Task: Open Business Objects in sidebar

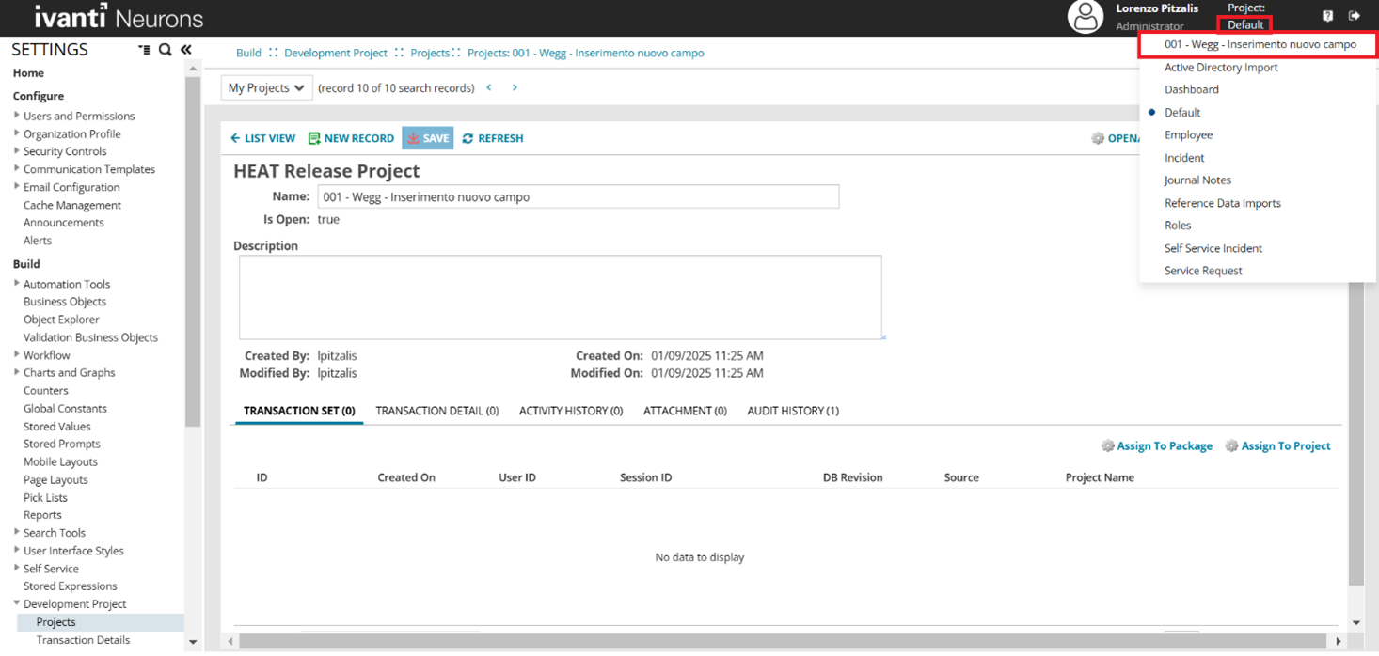Action: tap(65, 302)
